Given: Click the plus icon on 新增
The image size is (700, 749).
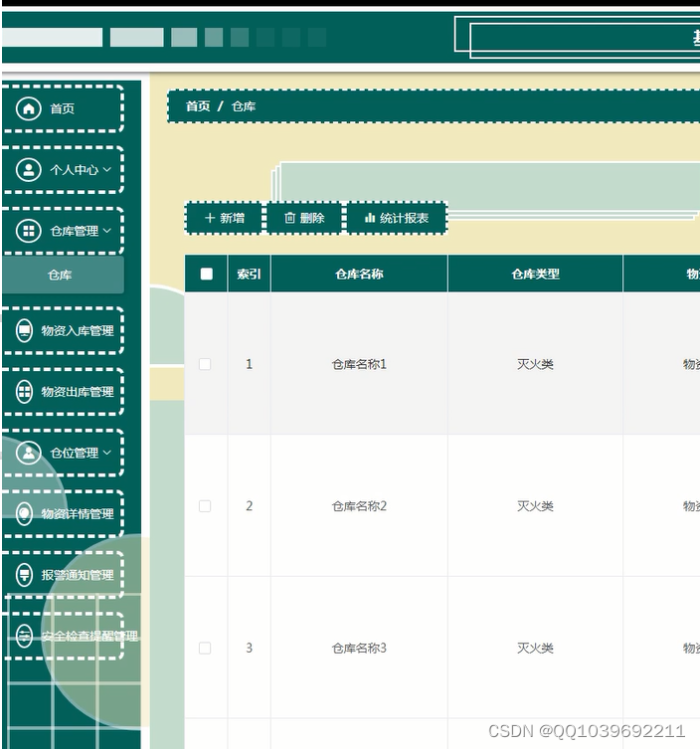Looking at the screenshot, I should 210,218.
